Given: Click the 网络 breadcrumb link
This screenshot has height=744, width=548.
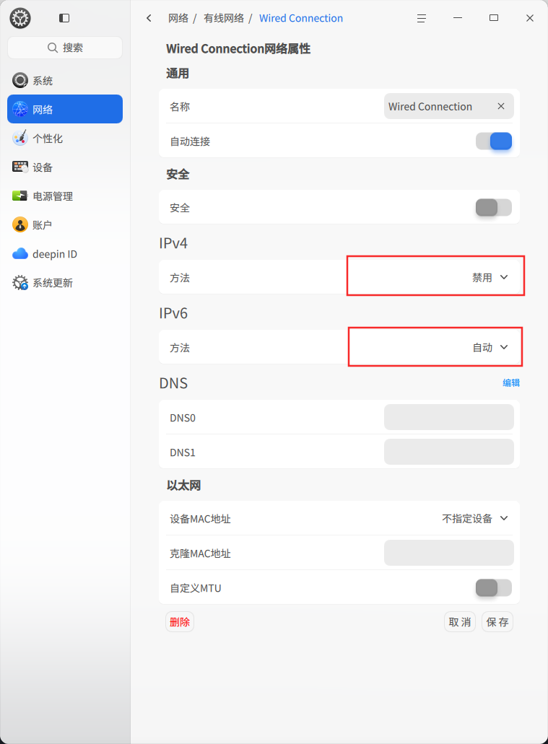Looking at the screenshot, I should pos(178,18).
